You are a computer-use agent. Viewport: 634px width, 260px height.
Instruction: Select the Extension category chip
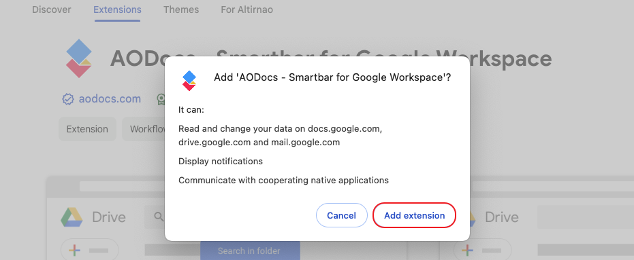87,129
